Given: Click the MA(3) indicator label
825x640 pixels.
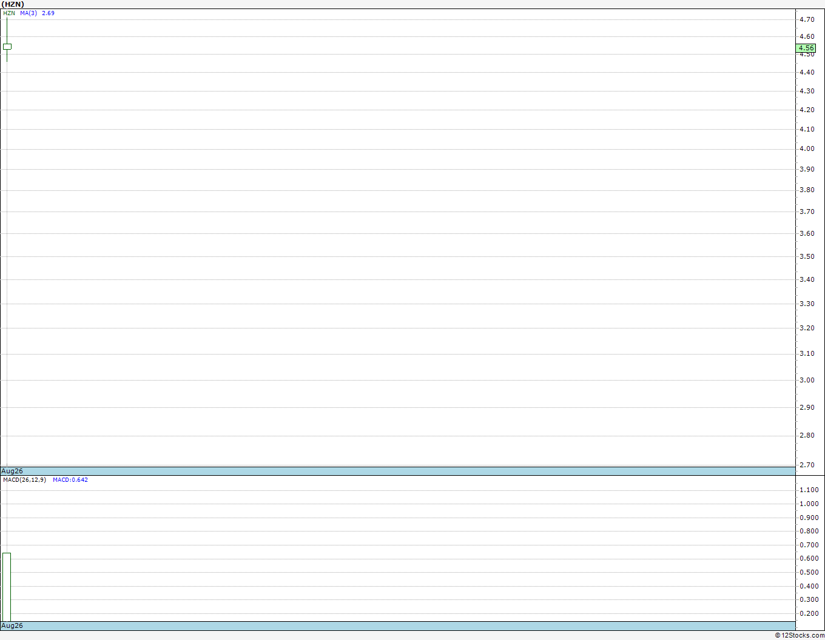Looking at the screenshot, I should [x=29, y=13].
